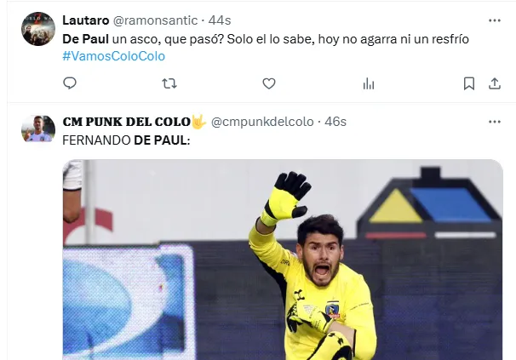
Task: Open more options for CM PUNK DEL COLO tweet
Action: point(495,122)
